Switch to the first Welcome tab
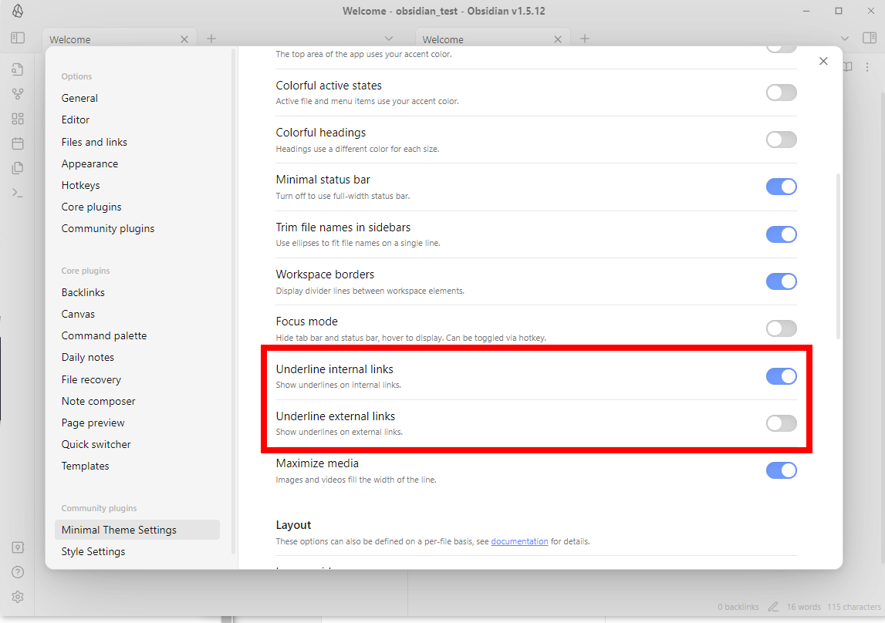 click(120, 39)
